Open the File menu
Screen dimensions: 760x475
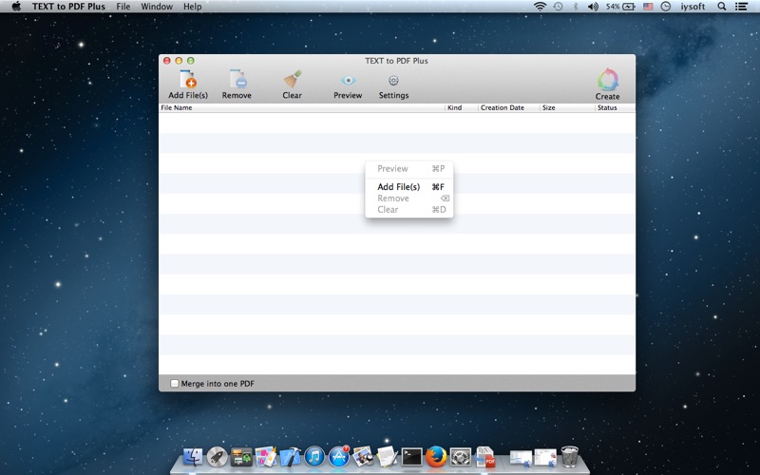click(123, 7)
